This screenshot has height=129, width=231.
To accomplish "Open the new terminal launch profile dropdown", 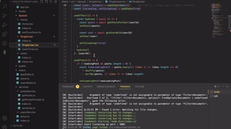I will 219,87.
